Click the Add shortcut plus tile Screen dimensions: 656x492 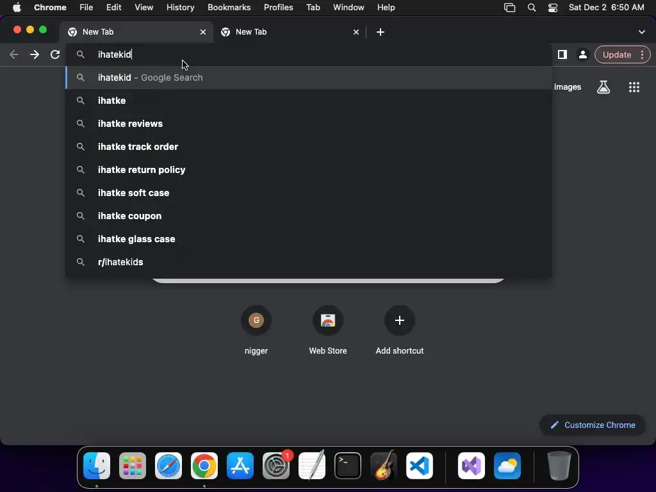(400, 330)
